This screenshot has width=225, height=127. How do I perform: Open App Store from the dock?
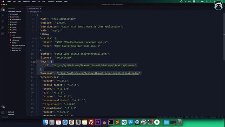click(x=130, y=122)
